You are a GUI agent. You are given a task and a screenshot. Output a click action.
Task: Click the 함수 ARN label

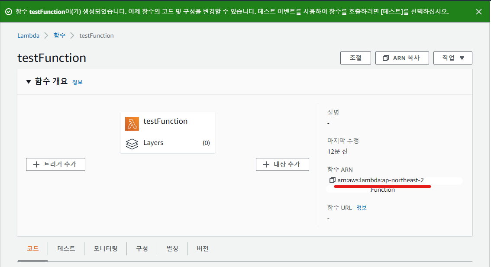tap(340, 170)
